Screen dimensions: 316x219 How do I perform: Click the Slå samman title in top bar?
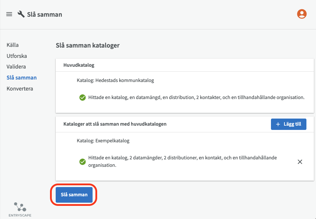44,15
